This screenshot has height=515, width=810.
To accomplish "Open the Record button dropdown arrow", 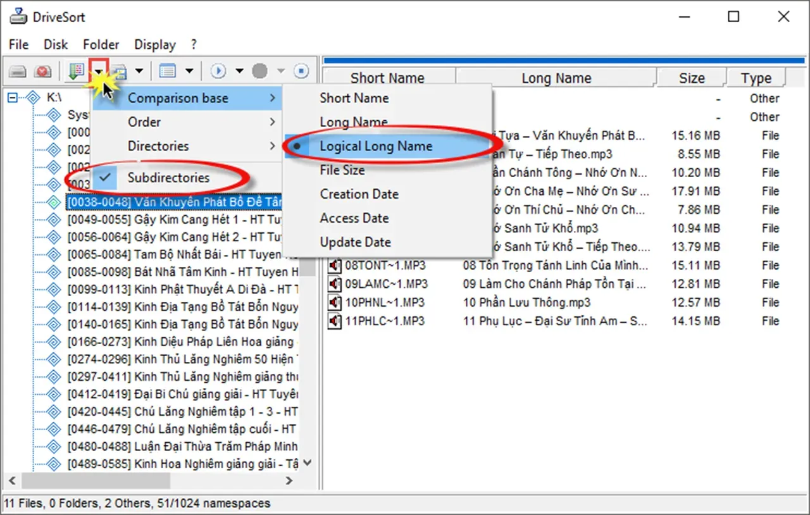I will coord(281,71).
